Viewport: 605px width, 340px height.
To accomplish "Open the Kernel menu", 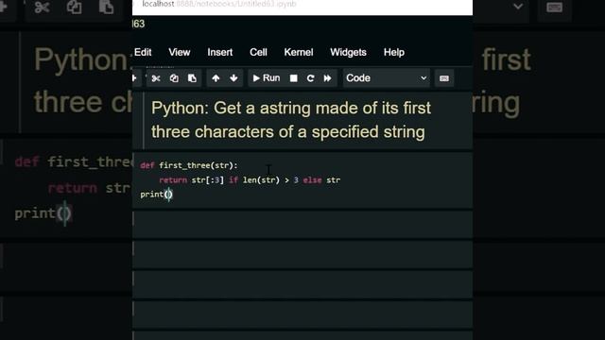I will [x=299, y=53].
